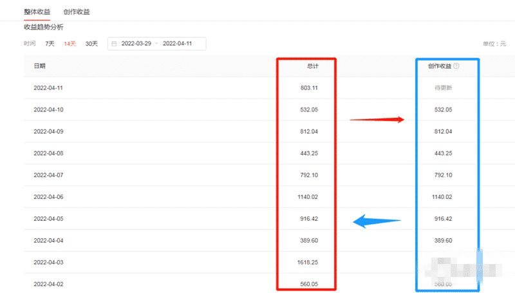
Task: Select the 7天 time range
Action: (50, 44)
